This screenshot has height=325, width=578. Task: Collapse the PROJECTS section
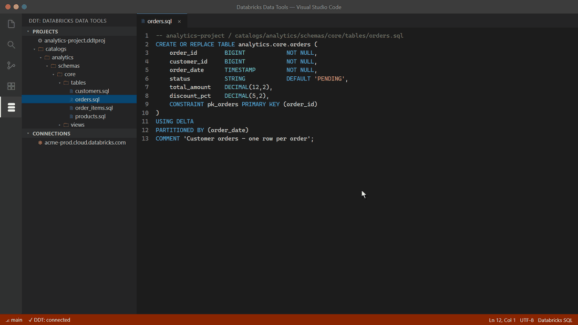pyautogui.click(x=28, y=32)
